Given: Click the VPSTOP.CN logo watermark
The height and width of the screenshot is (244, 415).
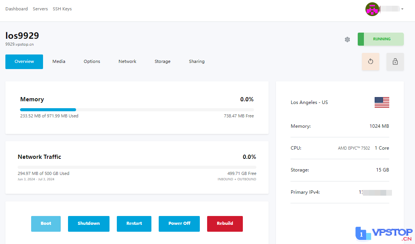Looking at the screenshot, I should (x=384, y=234).
